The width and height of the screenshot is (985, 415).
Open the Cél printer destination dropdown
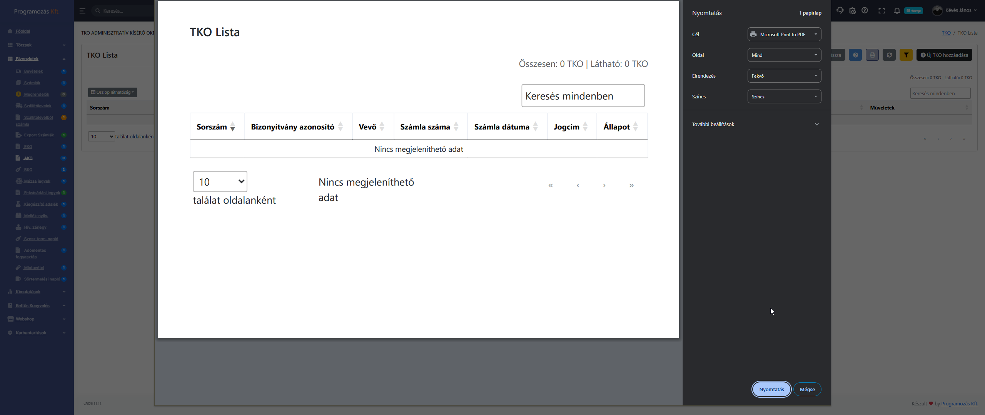coord(784,34)
